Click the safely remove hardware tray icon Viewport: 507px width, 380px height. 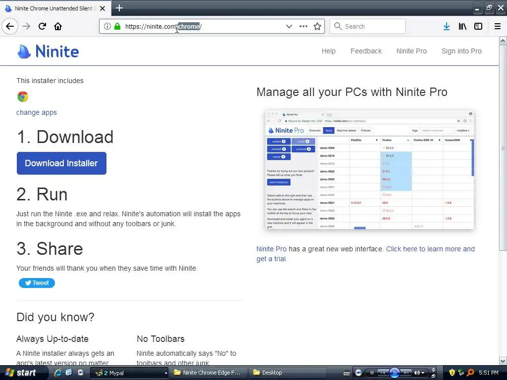pyautogui.click(x=461, y=373)
